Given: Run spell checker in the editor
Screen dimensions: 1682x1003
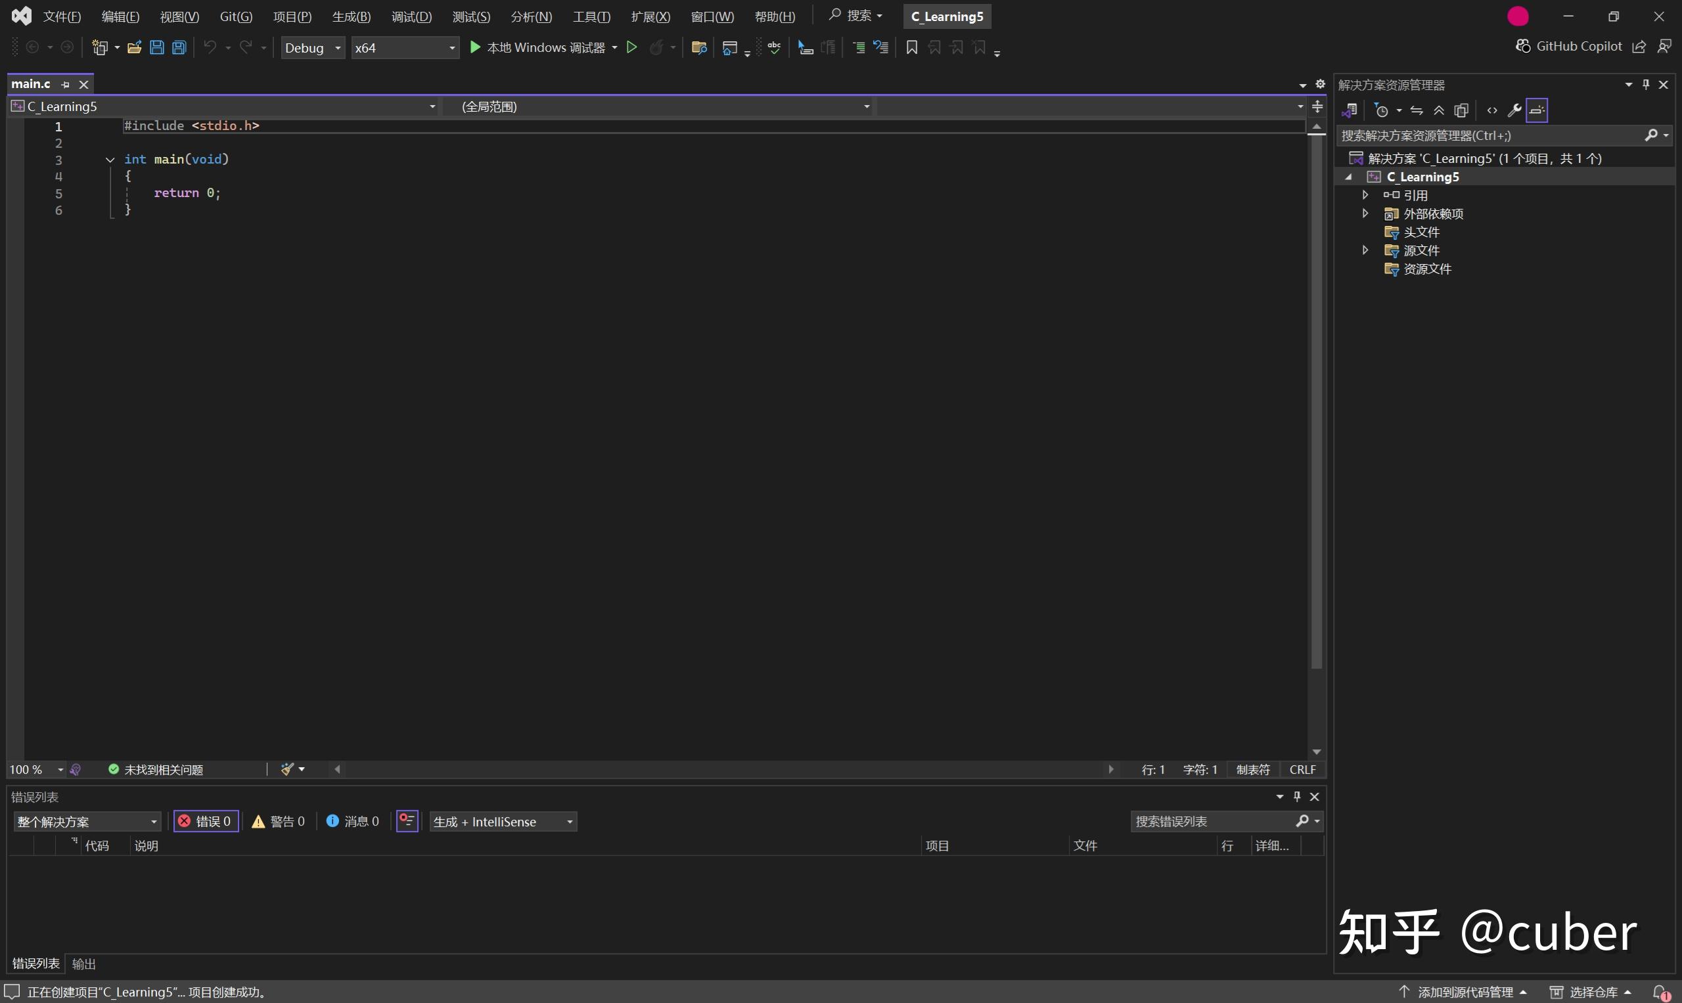Looking at the screenshot, I should (x=775, y=47).
